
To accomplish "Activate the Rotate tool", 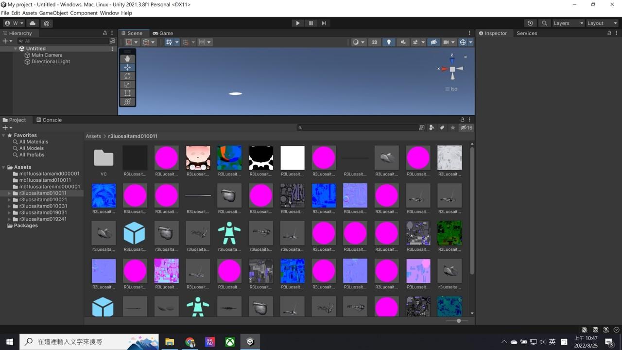I will coord(127,76).
